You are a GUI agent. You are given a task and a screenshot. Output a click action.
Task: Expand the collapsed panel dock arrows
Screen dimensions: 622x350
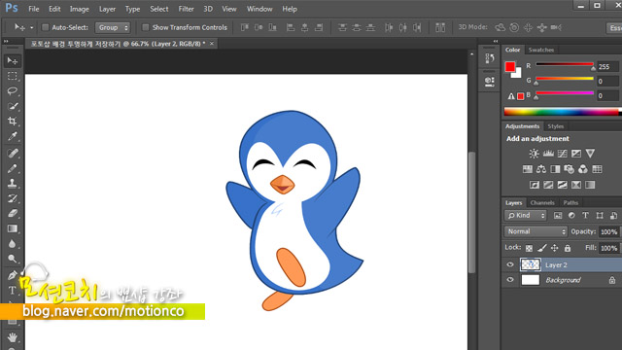click(496, 41)
